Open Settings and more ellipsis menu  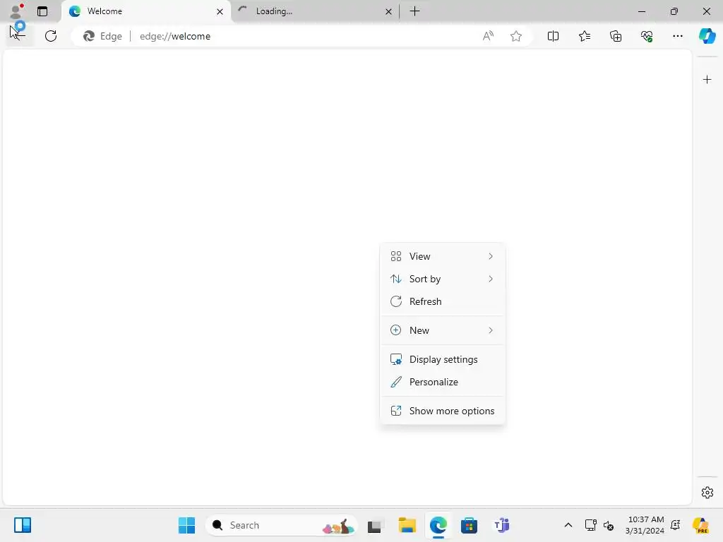coord(677,36)
